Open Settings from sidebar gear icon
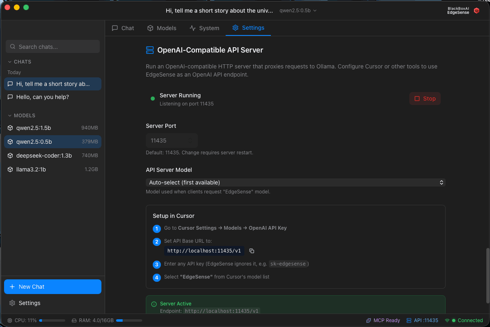 12,303
